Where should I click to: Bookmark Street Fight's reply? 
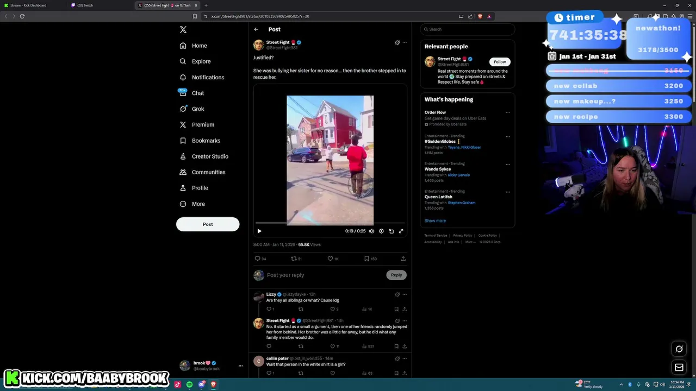tap(396, 346)
